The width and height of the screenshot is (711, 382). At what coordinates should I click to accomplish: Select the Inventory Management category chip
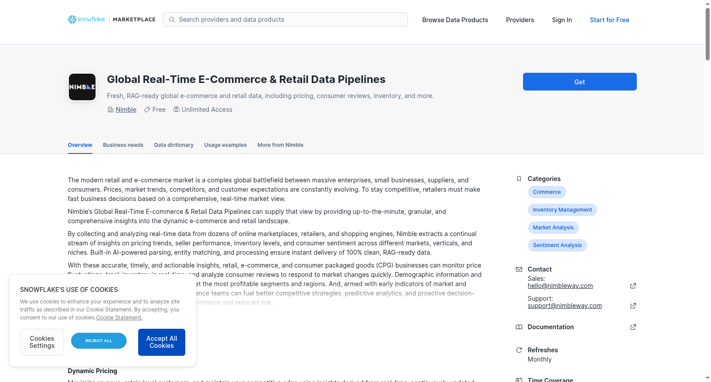[x=563, y=210]
